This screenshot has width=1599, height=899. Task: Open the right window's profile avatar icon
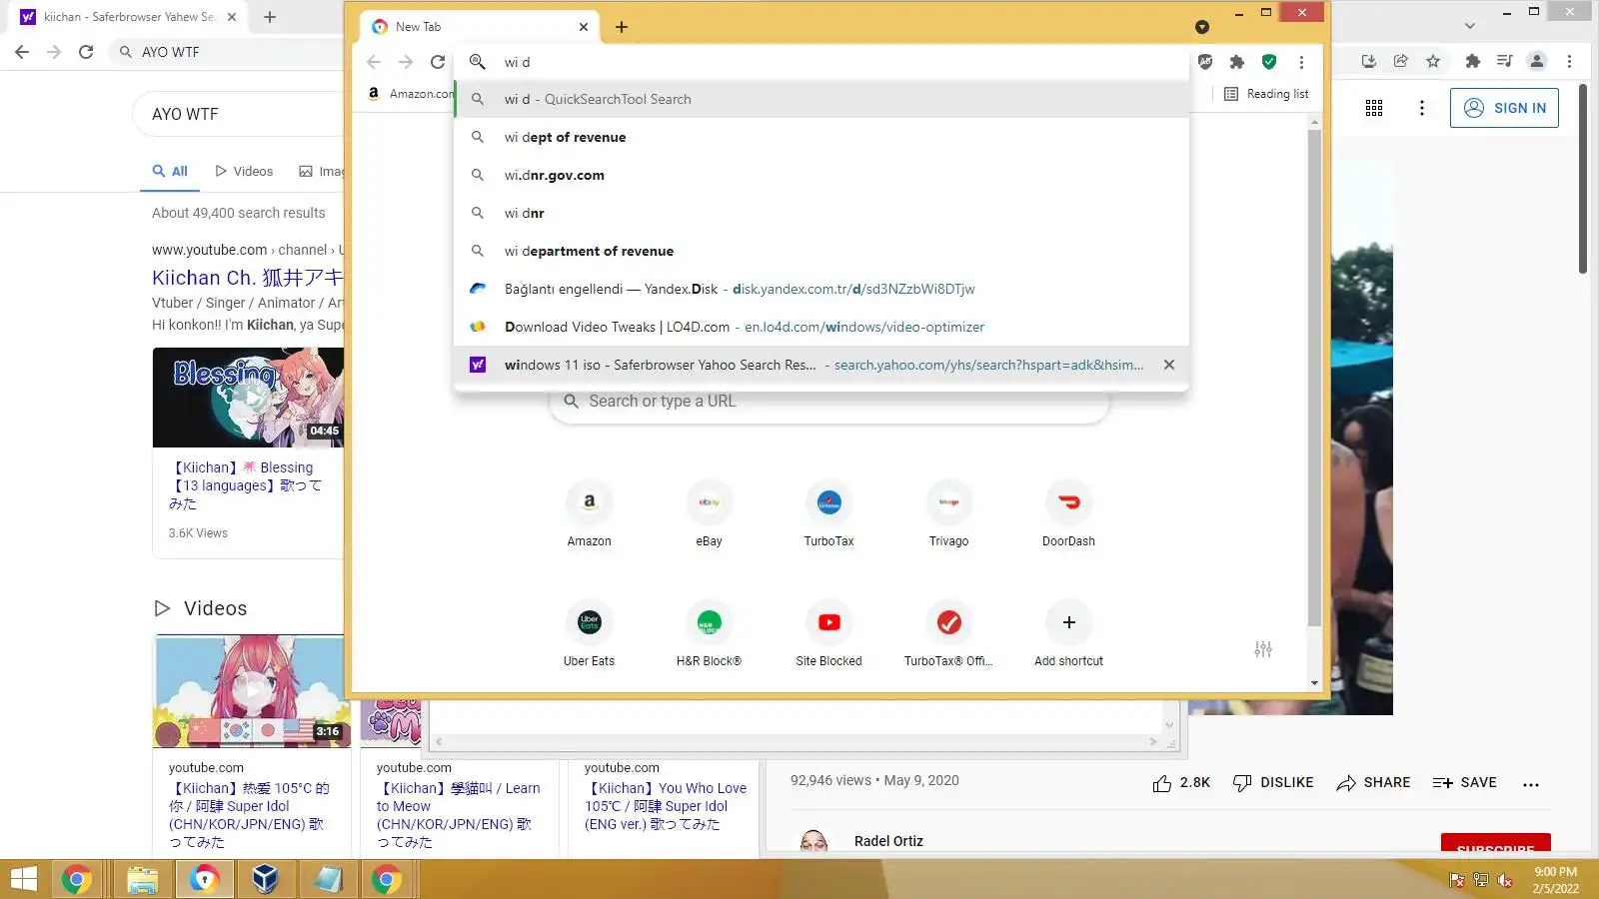(1537, 61)
